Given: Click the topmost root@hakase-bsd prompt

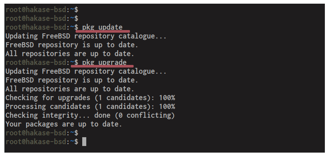Looking at the screenshot, I should 42,10.
